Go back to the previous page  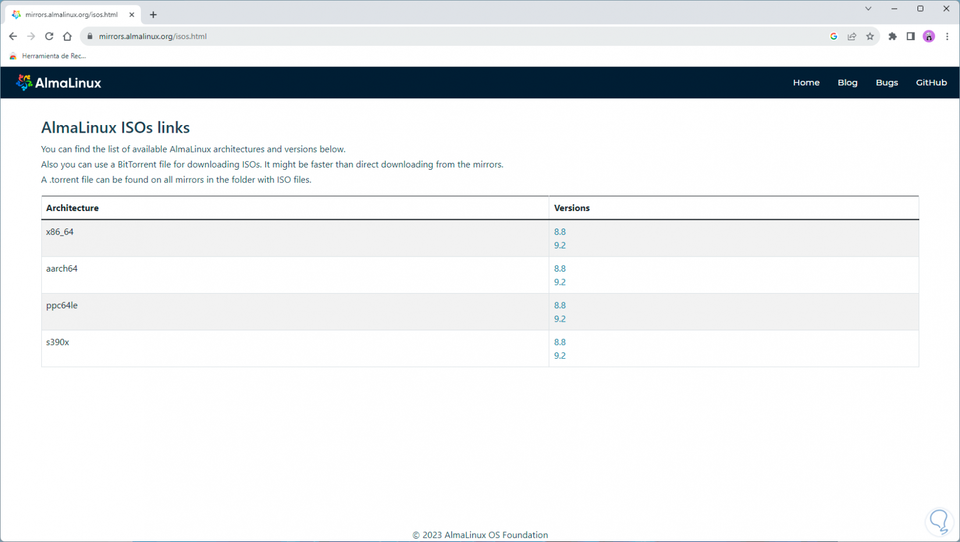(13, 36)
